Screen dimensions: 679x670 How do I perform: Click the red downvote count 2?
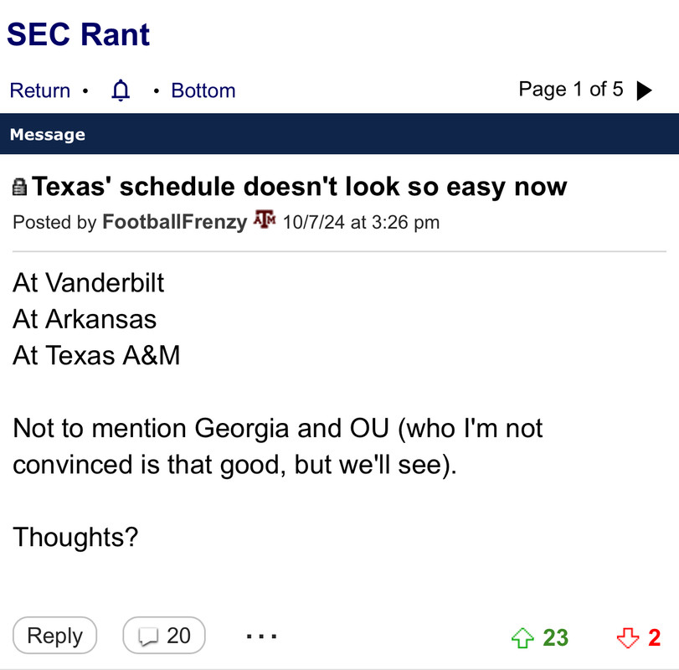[x=655, y=638]
